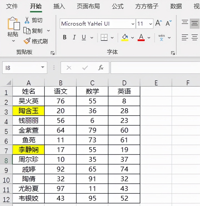Open font name dropdown
200x206 pixels.
[x=133, y=24]
